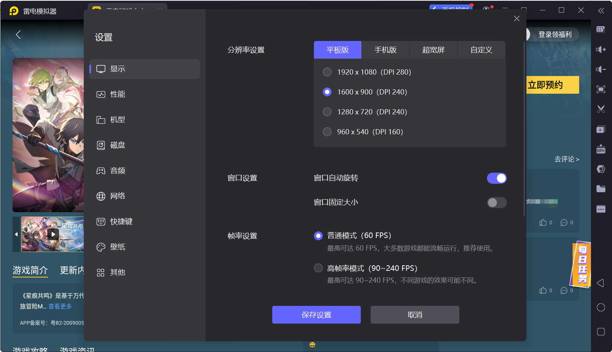612x352 pixels.
Task: Select the 游戏简介 tab in game page
Action: click(x=30, y=270)
